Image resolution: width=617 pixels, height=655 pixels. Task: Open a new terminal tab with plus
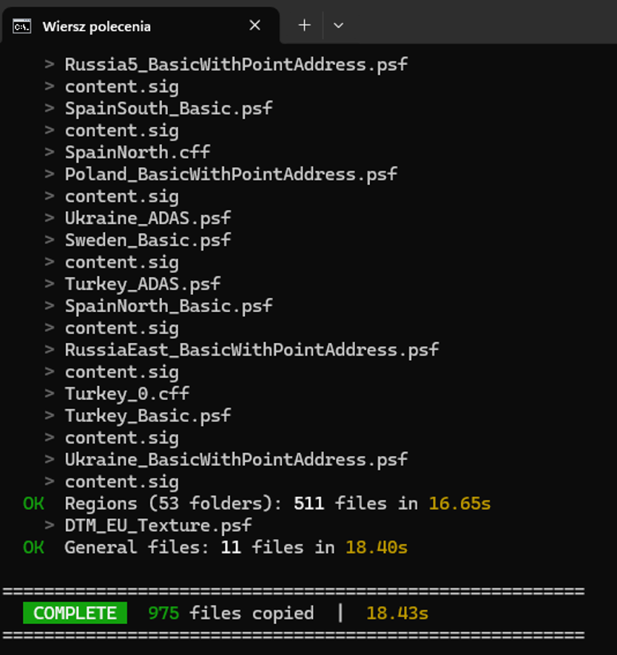[x=304, y=25]
